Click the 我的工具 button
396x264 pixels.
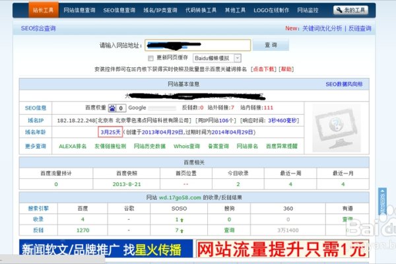350,10
